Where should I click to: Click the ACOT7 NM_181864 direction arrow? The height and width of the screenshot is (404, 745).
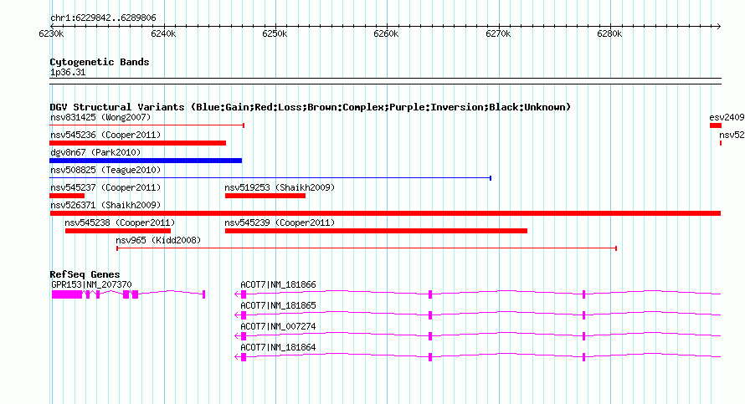[x=238, y=357]
